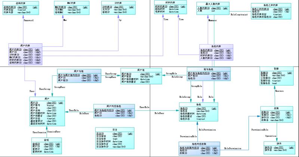This screenshot has width=299, height=157.
Task: Click the 允许MAC column row
Action: 71,10
